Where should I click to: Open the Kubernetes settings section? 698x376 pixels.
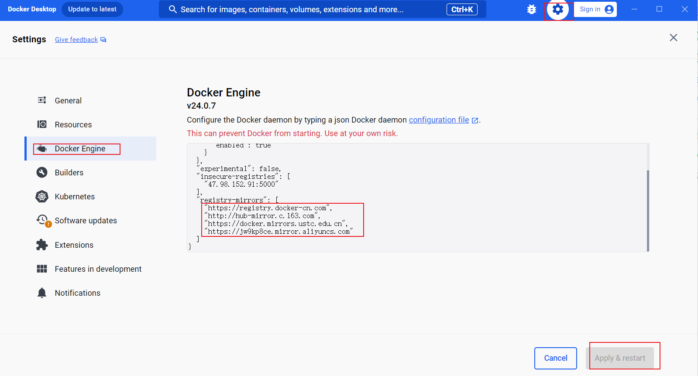tap(75, 197)
